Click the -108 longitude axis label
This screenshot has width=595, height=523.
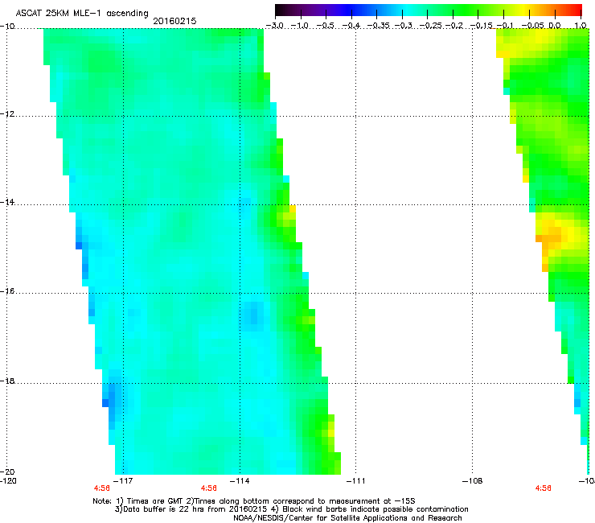[x=472, y=481]
